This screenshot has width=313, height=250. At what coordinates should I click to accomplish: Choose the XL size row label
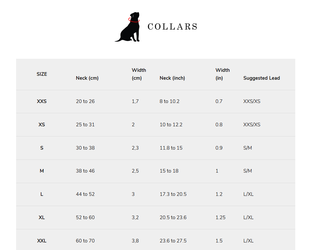coord(42,218)
